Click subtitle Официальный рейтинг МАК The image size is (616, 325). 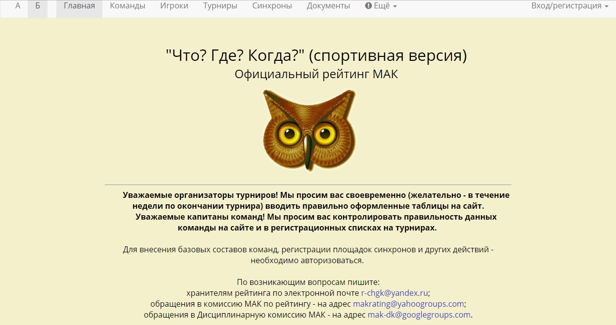click(316, 75)
